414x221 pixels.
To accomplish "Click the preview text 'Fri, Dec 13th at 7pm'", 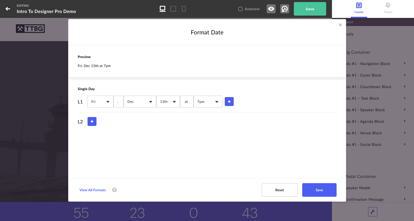I will pos(94,66).
